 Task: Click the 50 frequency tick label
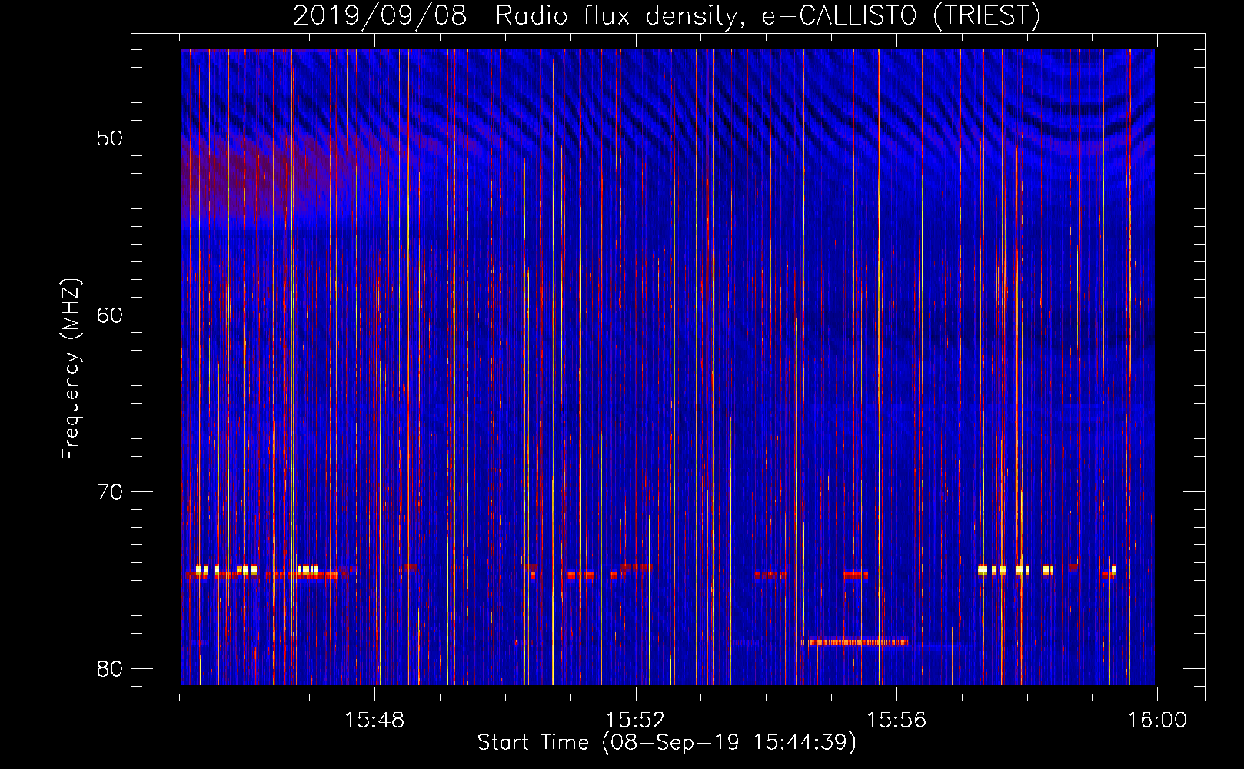tap(111, 138)
